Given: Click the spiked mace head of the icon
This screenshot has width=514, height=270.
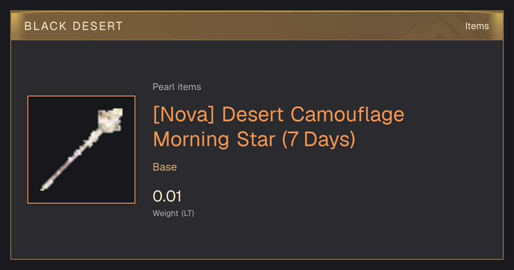Looking at the screenshot, I should click(x=110, y=120).
